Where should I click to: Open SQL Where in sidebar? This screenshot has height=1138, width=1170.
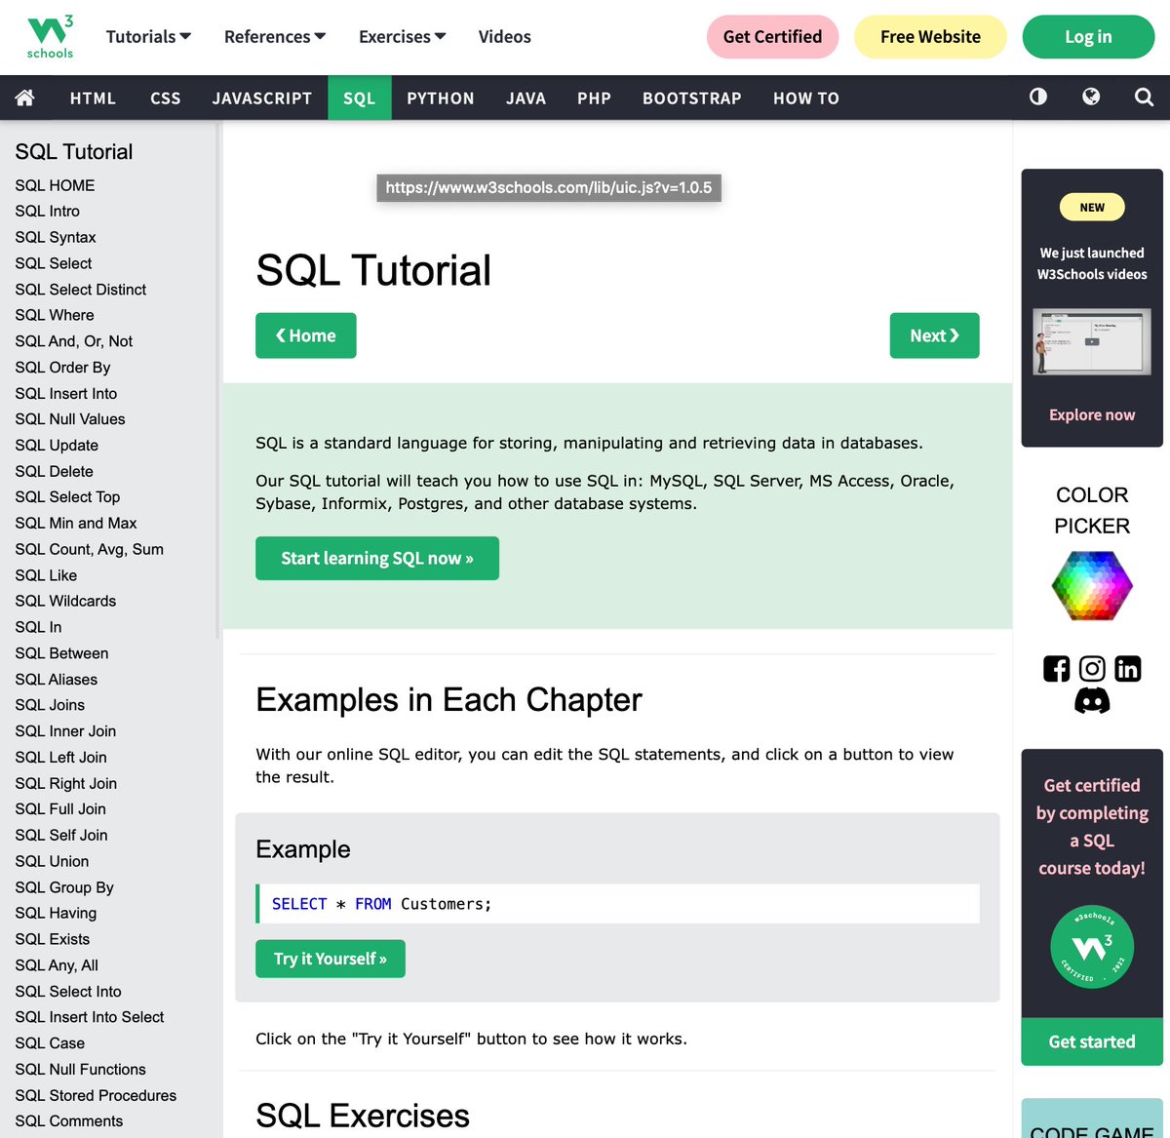tap(55, 315)
